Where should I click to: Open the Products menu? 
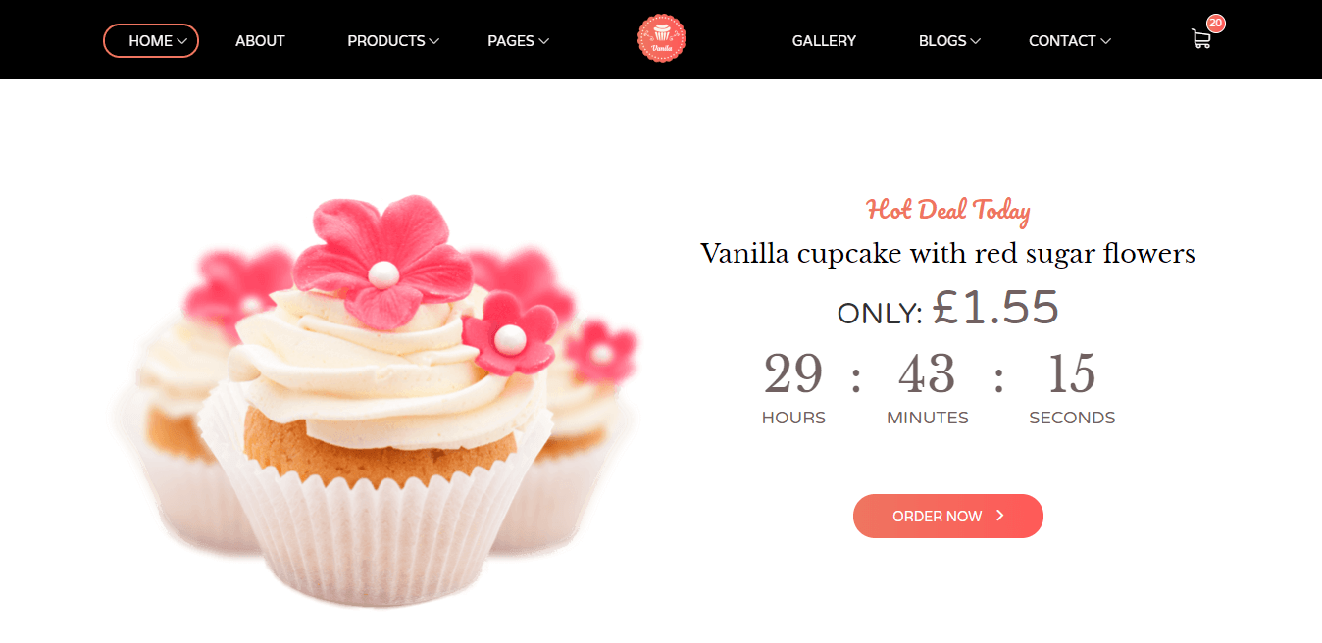386,41
